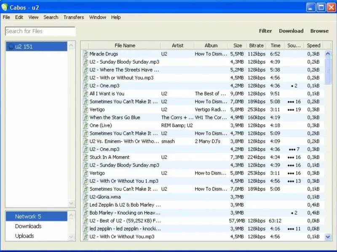Select the Miracle Drugs file name
This screenshot has height=252, width=337.
click(x=104, y=54)
